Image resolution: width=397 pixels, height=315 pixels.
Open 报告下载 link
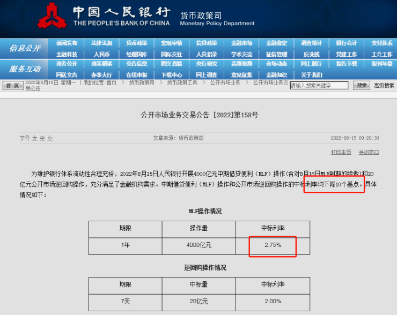[347, 64]
